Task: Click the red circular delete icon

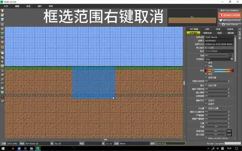Action: 2,42
